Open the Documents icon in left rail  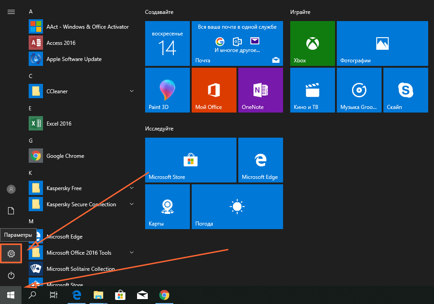11,211
